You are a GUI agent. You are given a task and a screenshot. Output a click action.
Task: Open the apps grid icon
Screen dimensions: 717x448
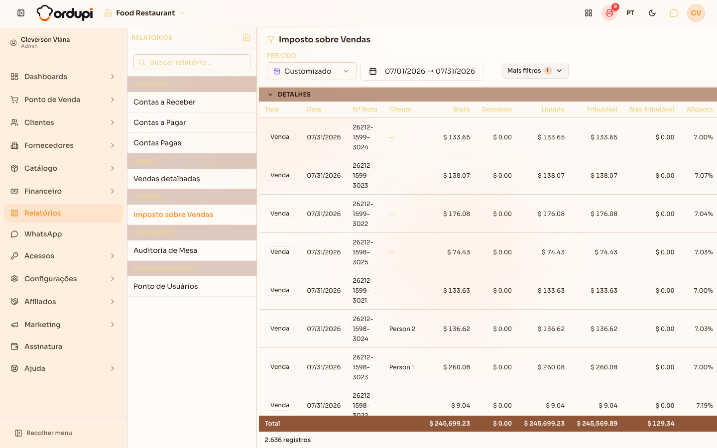coord(589,13)
